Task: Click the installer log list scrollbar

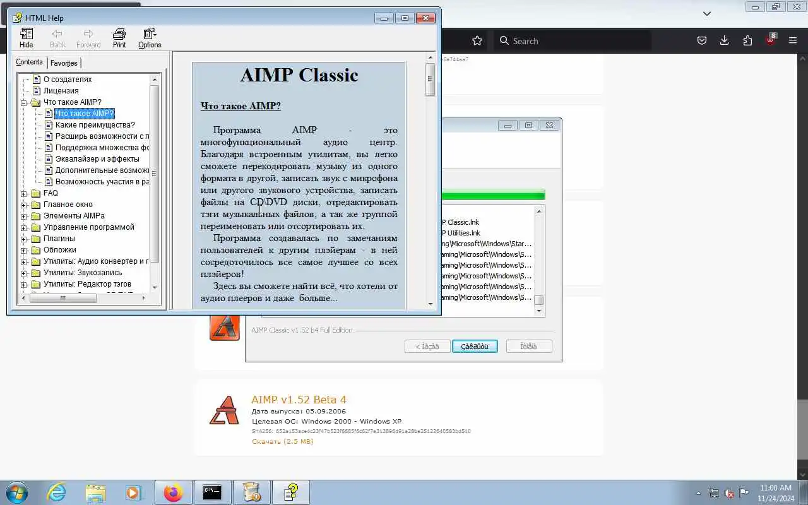Action: (x=538, y=261)
